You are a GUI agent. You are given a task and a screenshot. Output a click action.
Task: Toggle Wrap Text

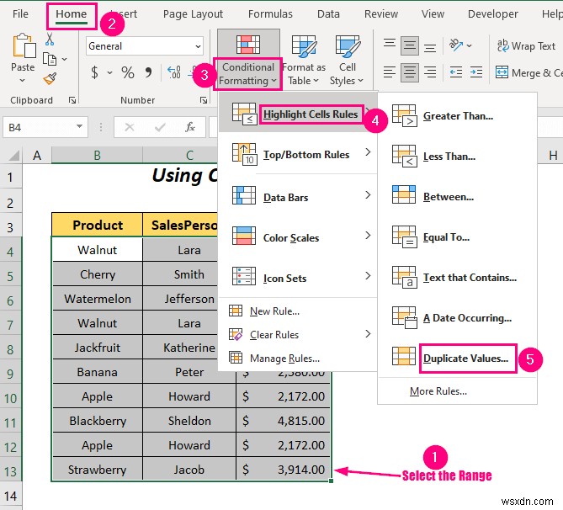click(x=526, y=46)
